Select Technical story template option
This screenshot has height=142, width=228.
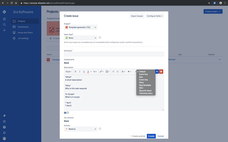tap(146, 93)
